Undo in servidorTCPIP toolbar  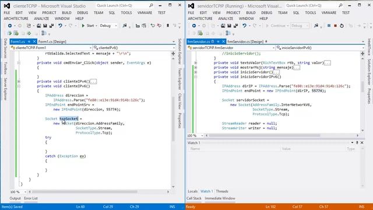click(x=244, y=26)
